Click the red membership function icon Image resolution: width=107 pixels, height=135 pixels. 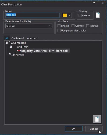tap(19, 51)
